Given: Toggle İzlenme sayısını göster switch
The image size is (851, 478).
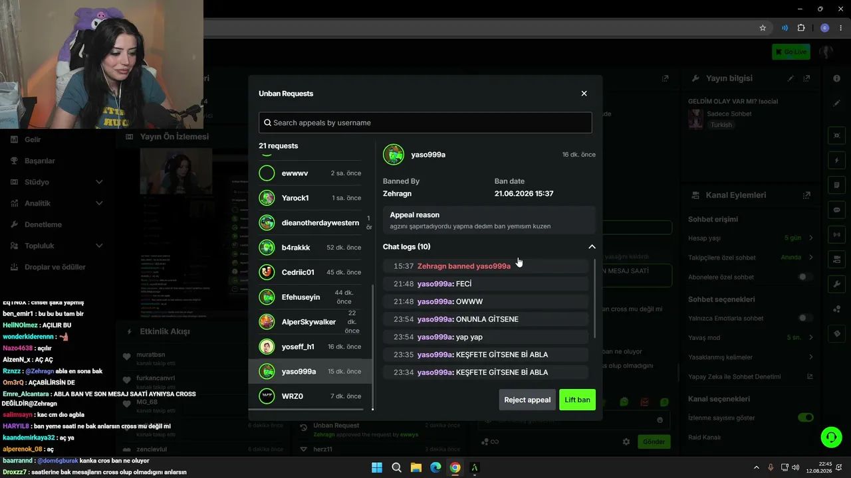Looking at the screenshot, I should (805, 418).
